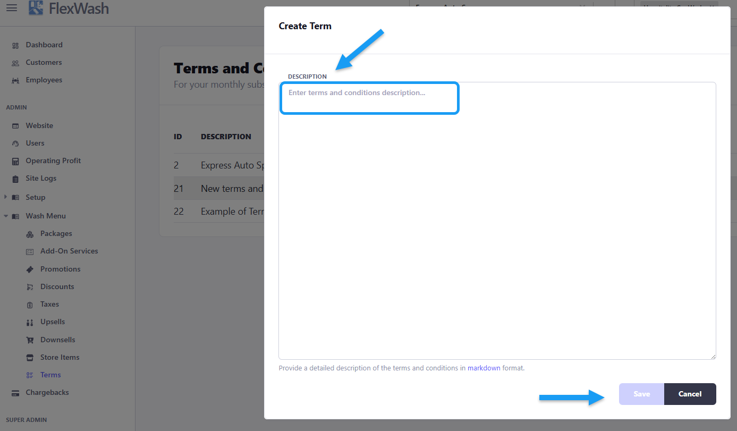Click the Packages icon

[x=30, y=234]
